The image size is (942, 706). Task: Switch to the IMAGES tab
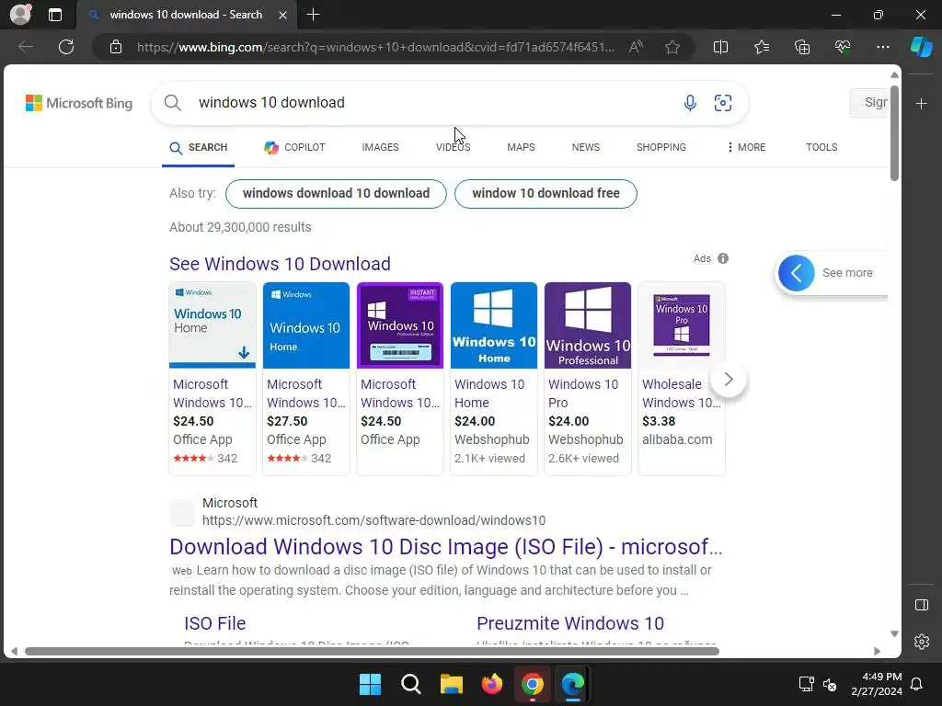[x=380, y=147]
